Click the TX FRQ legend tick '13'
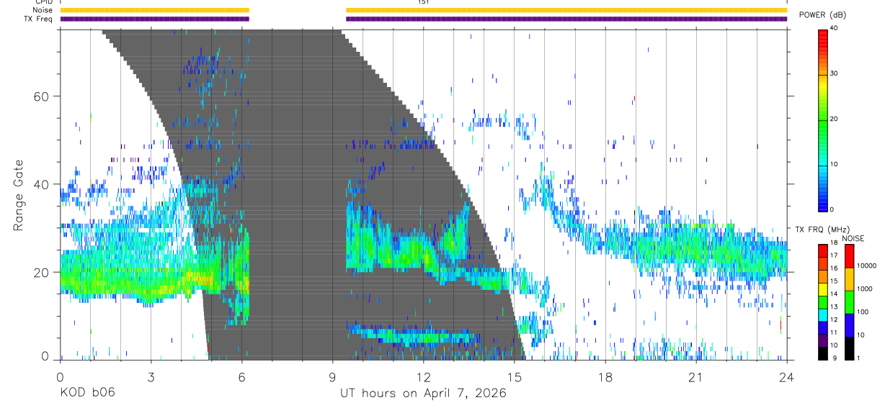Viewport: 885px width, 408px height. [834, 307]
